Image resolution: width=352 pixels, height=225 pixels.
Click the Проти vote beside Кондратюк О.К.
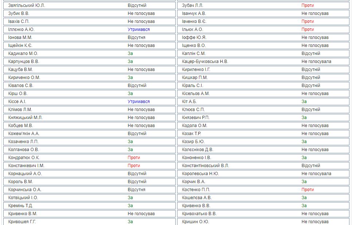coord(134,158)
